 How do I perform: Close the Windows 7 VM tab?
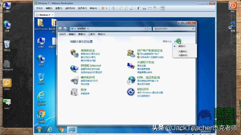(53, 15)
